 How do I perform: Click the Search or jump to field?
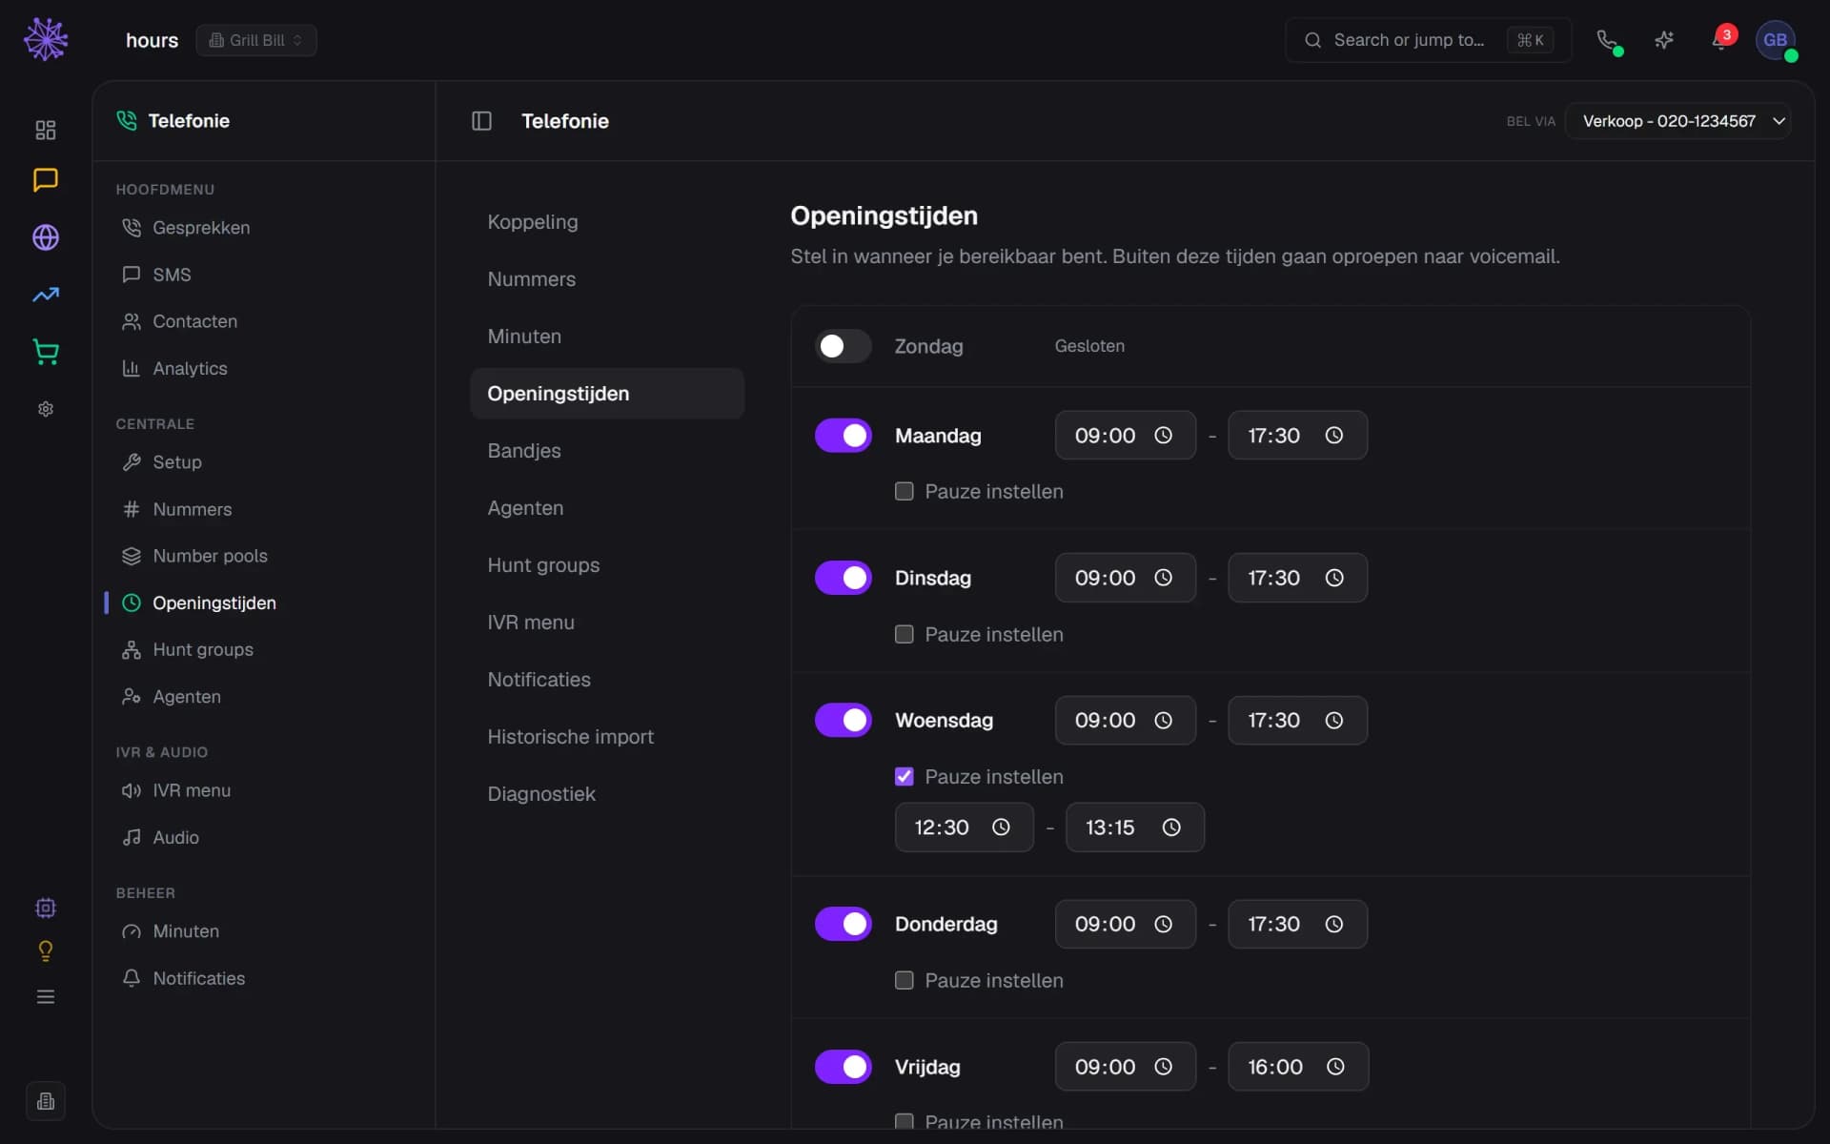(x=1427, y=40)
